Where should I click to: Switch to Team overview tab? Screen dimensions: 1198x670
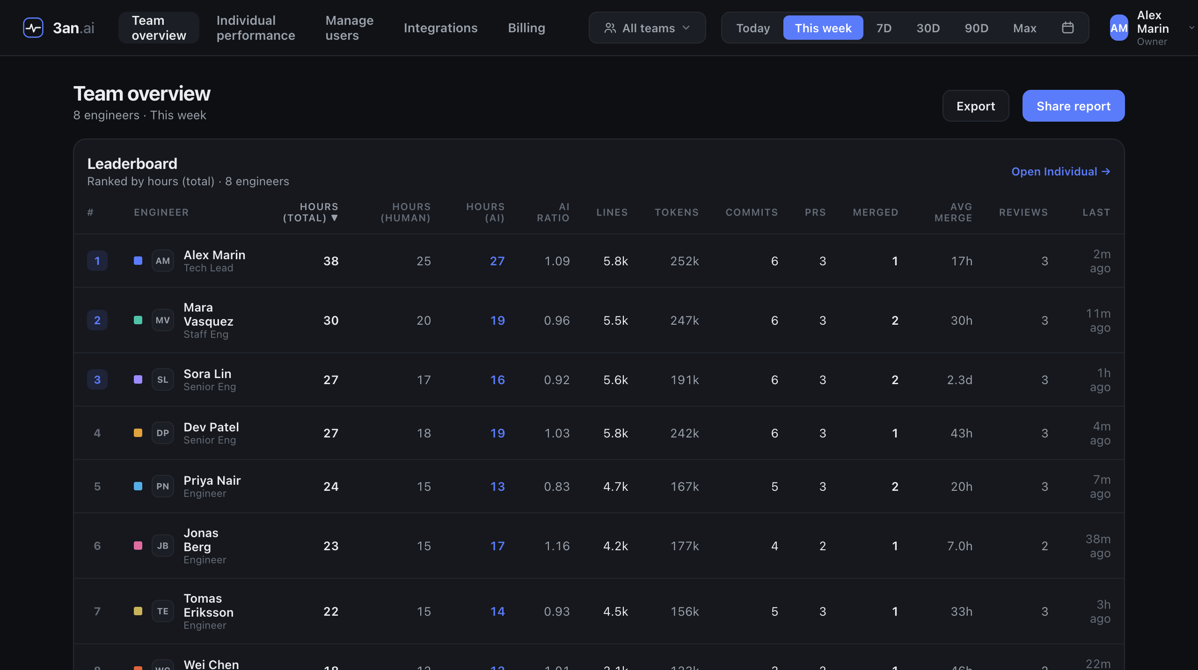pos(159,28)
